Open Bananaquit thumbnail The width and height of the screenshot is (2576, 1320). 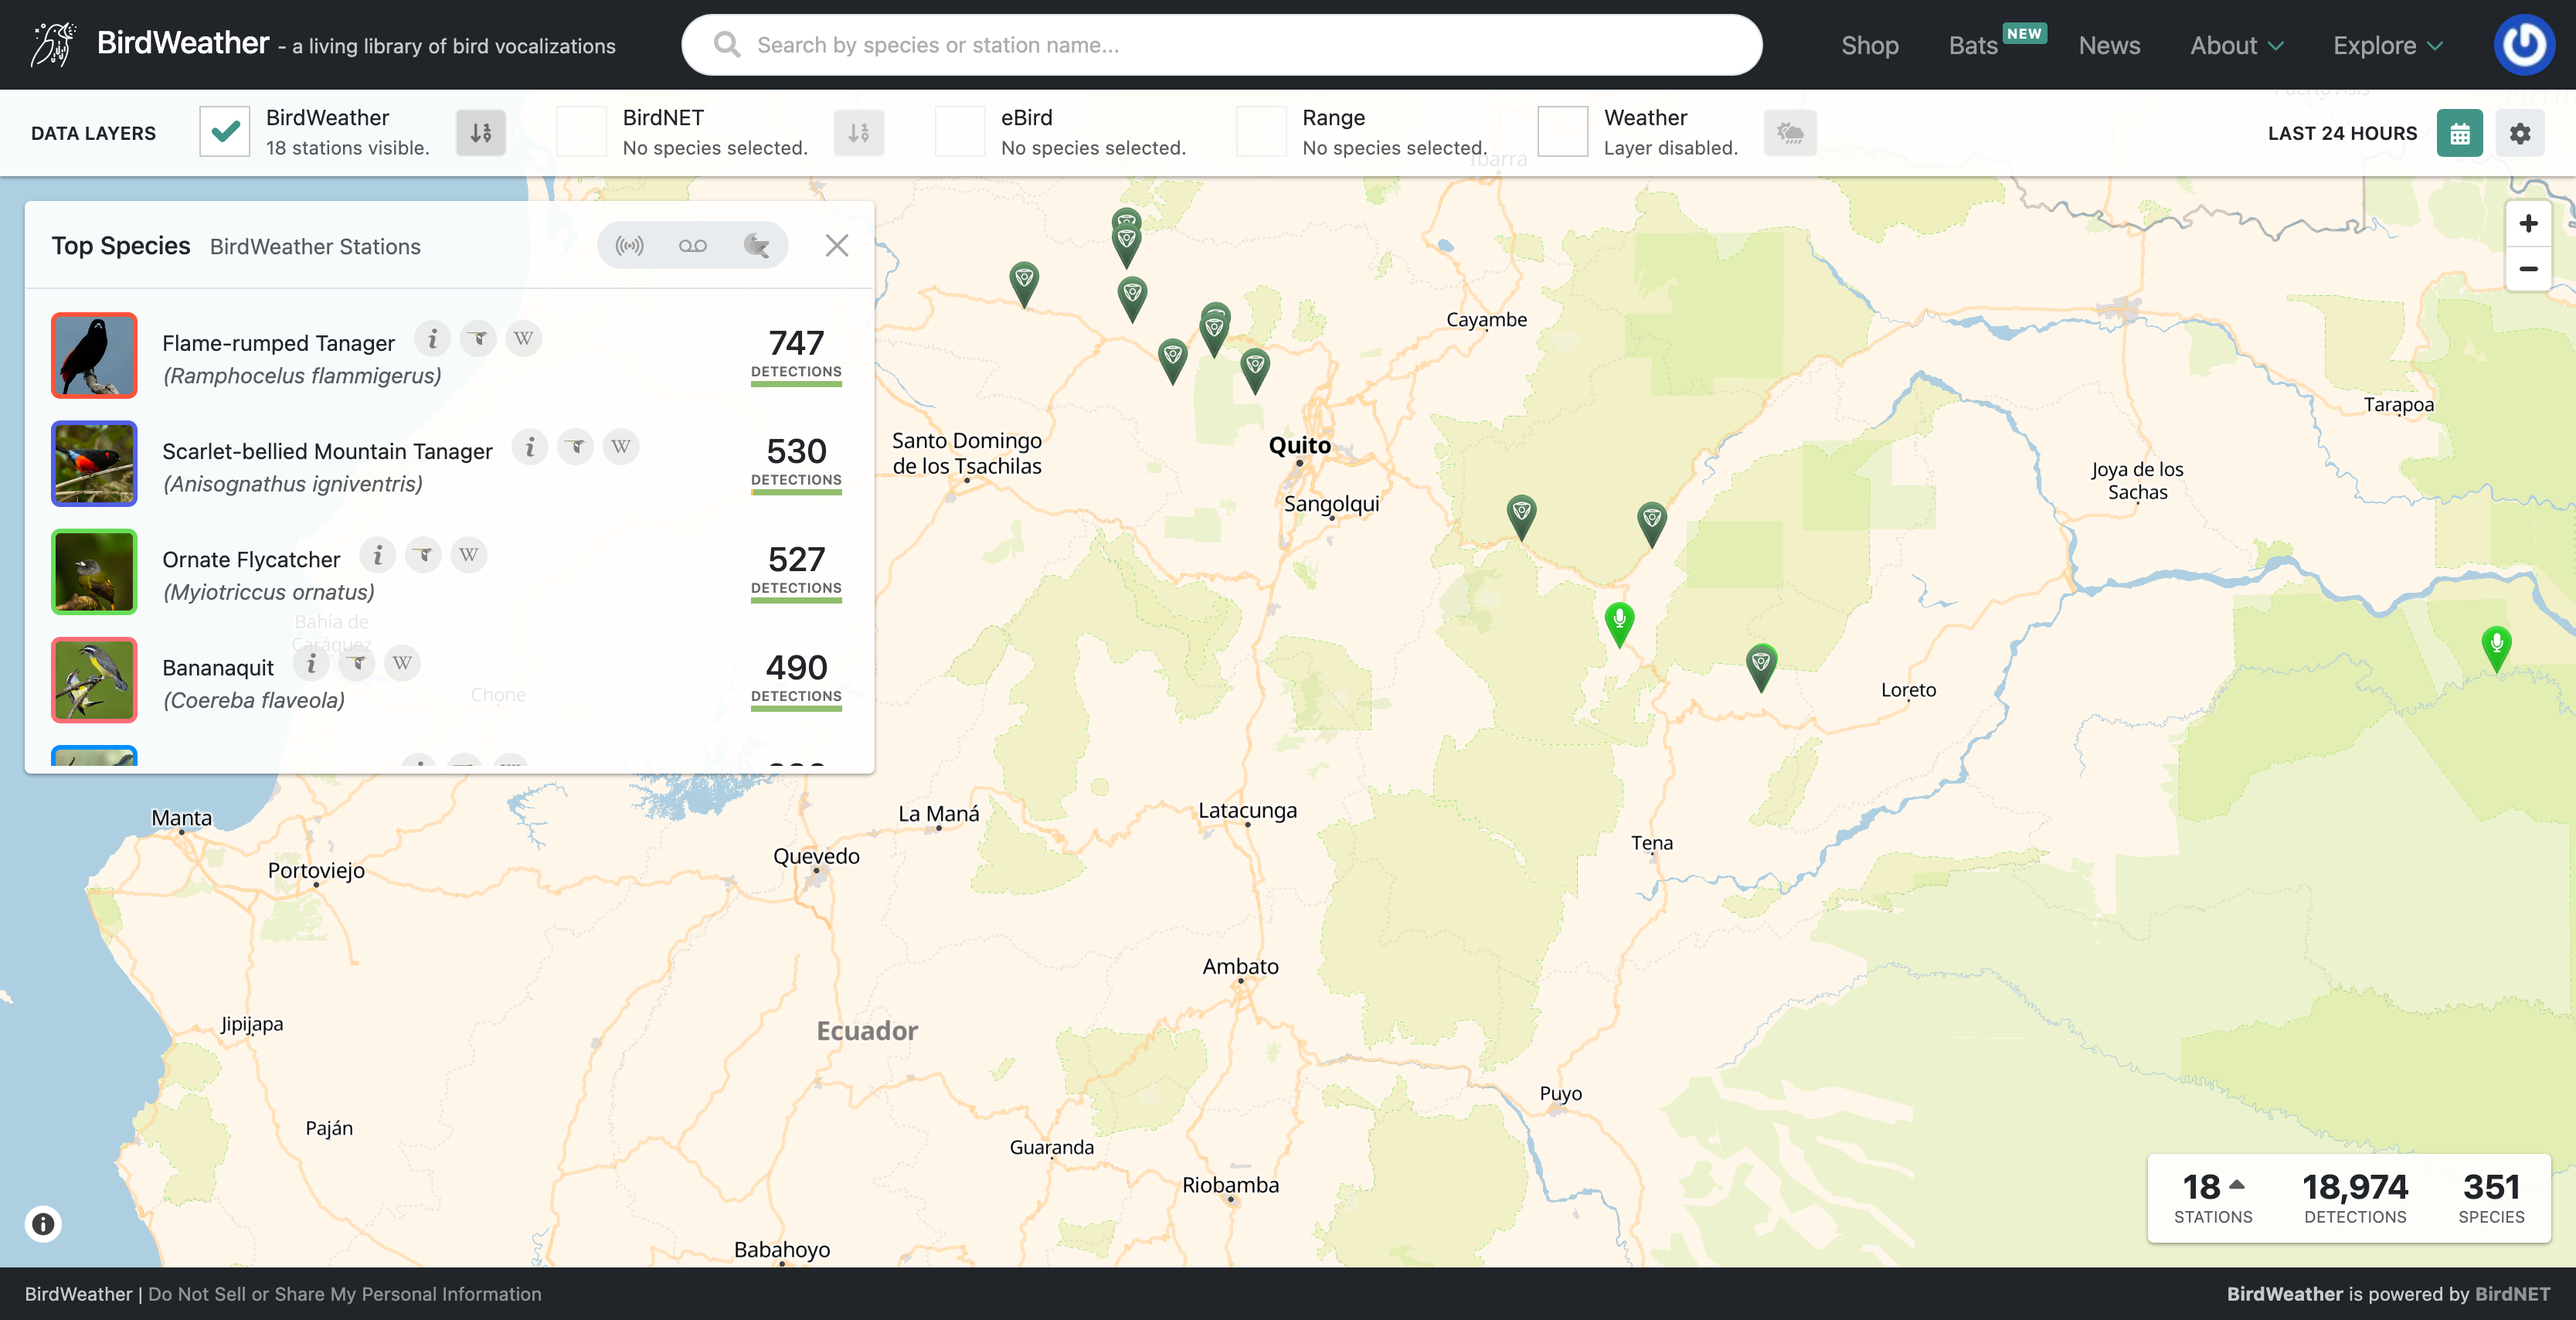(x=94, y=679)
